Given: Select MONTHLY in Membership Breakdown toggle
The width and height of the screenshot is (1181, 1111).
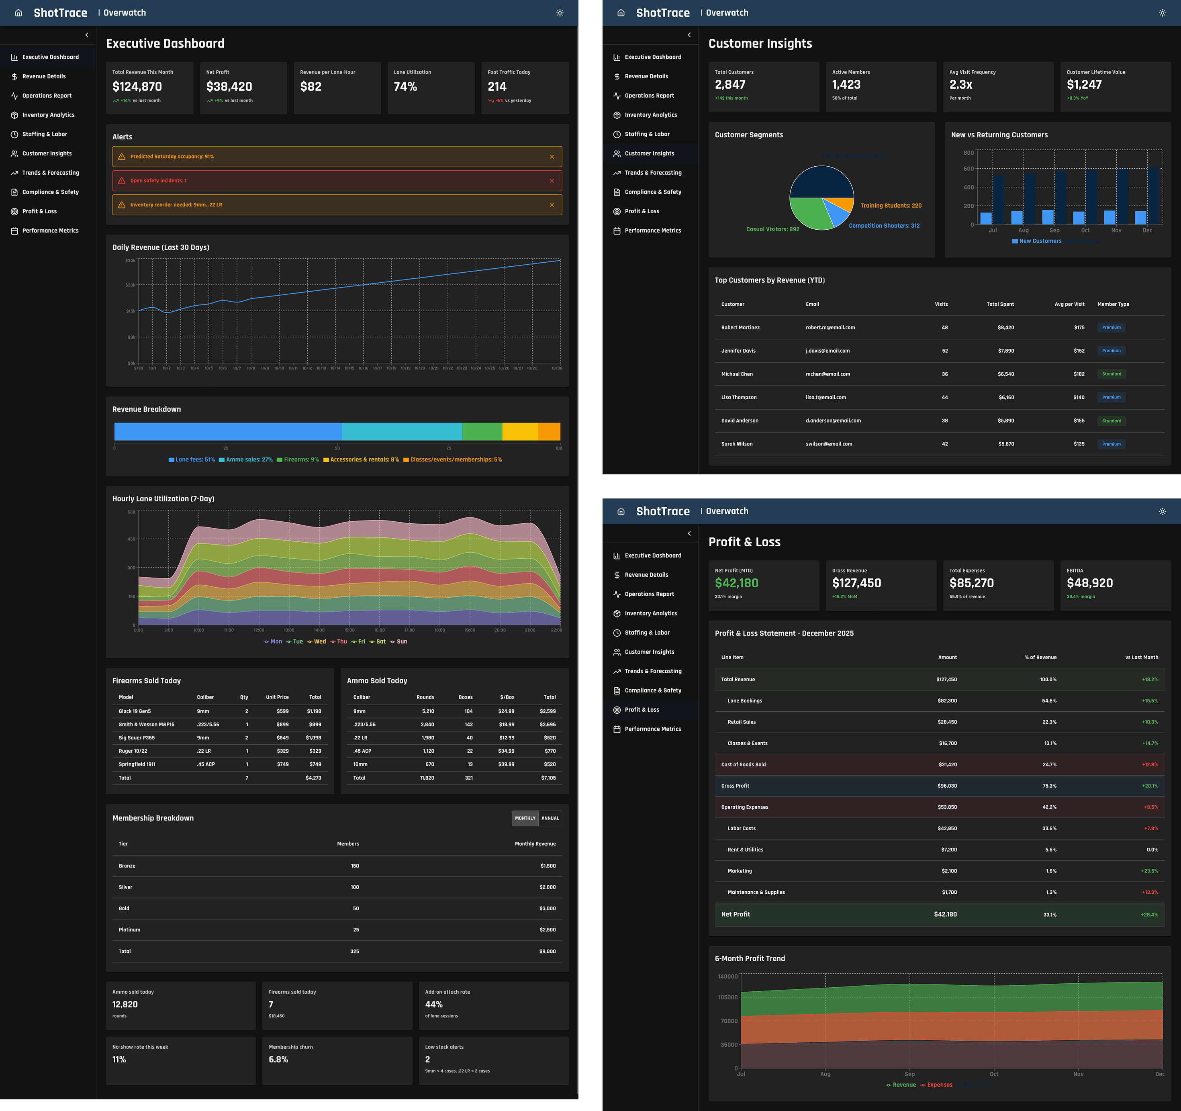Looking at the screenshot, I should pyautogui.click(x=525, y=818).
